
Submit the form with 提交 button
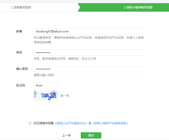click(91, 135)
